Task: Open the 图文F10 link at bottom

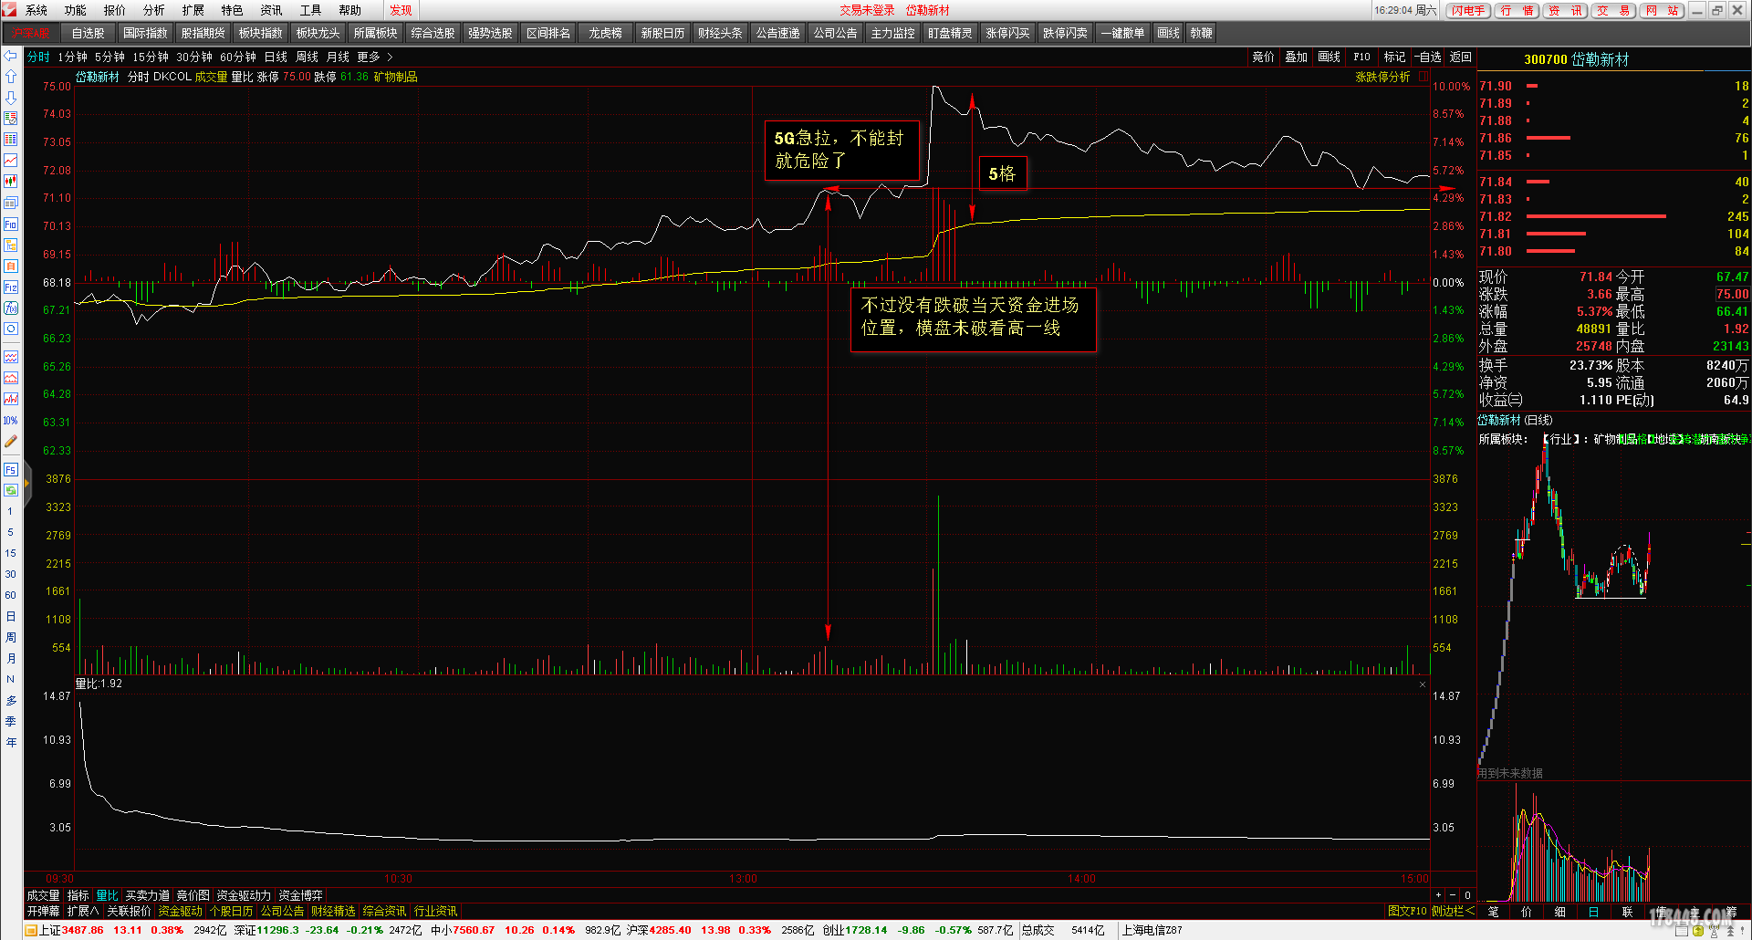Action: 1406,911
